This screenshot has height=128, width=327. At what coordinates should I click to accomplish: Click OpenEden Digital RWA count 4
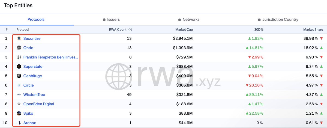131,104
